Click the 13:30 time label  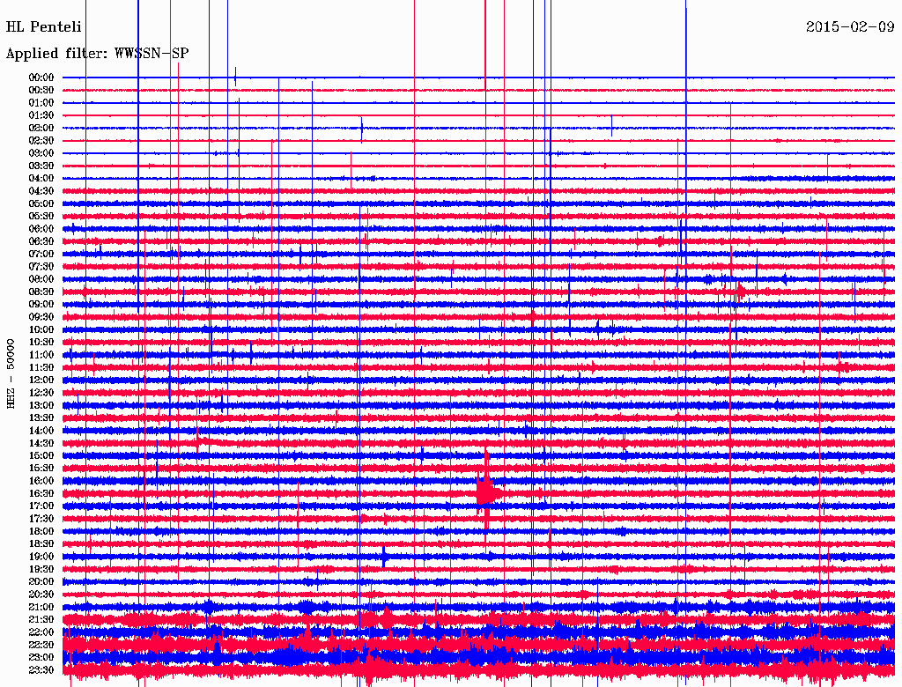(x=41, y=418)
